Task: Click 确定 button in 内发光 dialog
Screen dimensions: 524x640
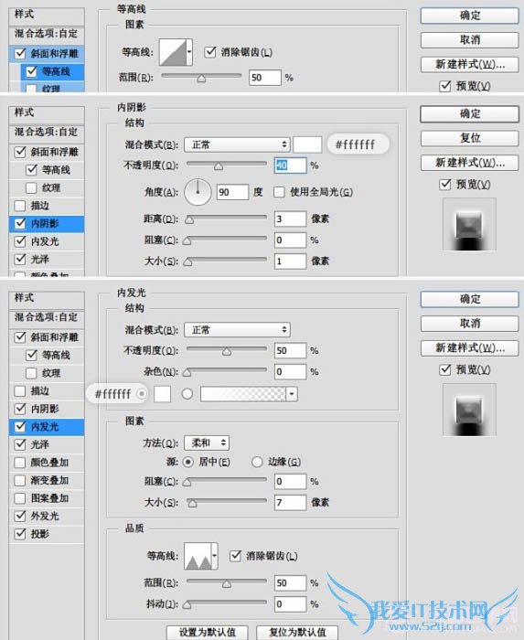Action: (x=470, y=299)
